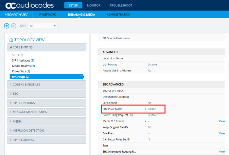The image size is (229, 155).
Task: Click View link for SBC Alternative Routing
Action: pos(221,152)
